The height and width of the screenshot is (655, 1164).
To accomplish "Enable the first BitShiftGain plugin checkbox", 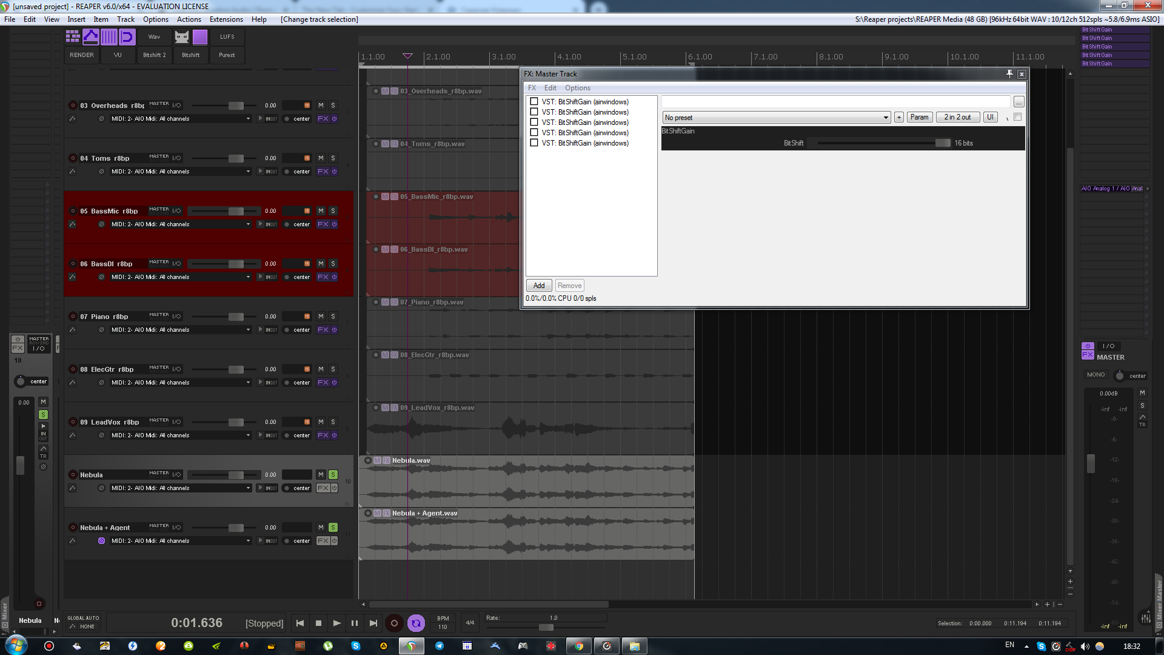I will pos(534,102).
